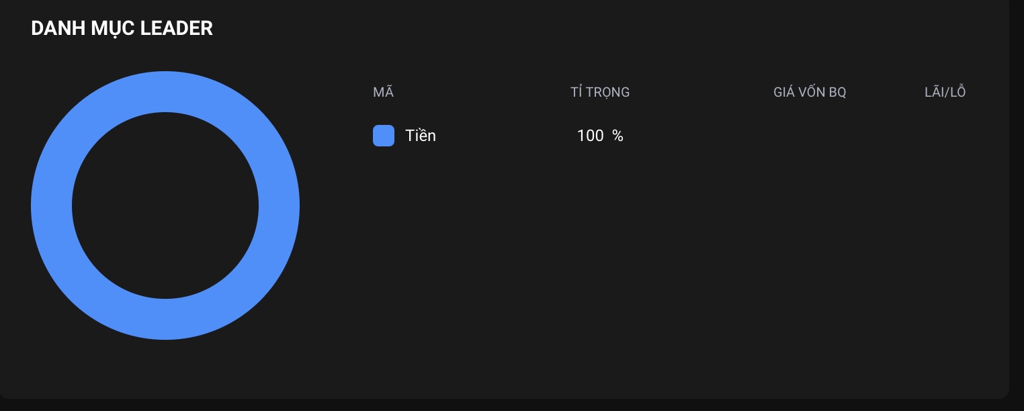Click the top arc of the blue donut ring
Image resolution: width=1024 pixels, height=411 pixels.
(x=165, y=91)
